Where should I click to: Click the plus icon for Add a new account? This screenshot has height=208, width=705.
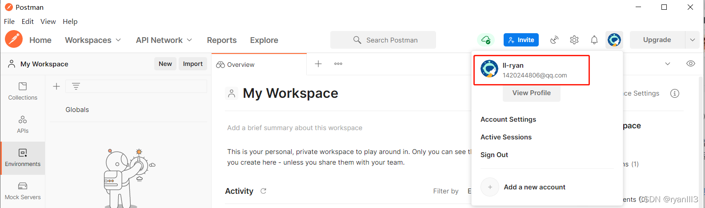[490, 187]
